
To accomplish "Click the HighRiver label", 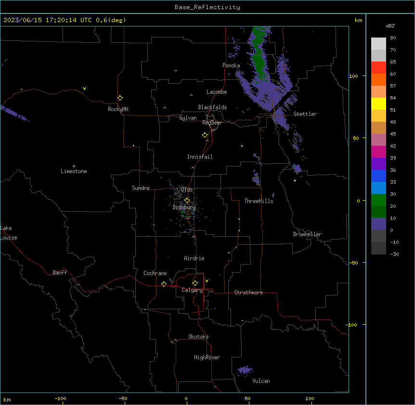I will [x=207, y=357].
